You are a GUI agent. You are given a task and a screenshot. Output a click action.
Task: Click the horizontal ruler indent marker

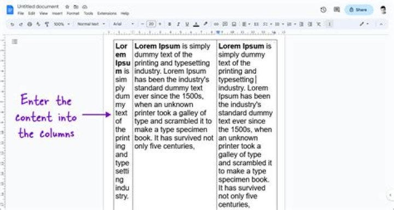218,32
